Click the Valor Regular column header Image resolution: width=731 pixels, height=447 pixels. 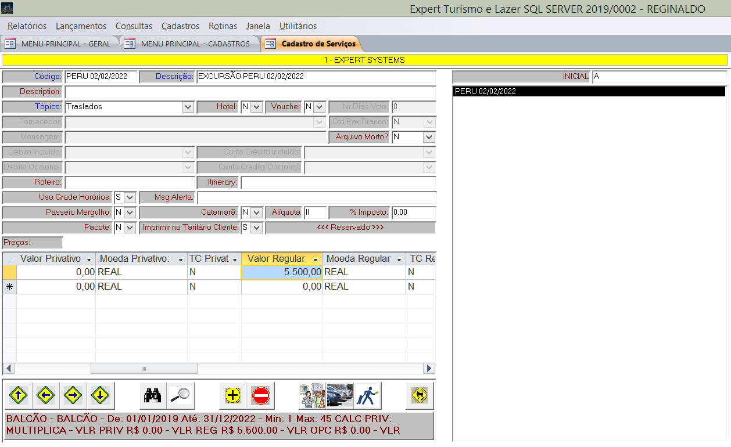point(276,259)
